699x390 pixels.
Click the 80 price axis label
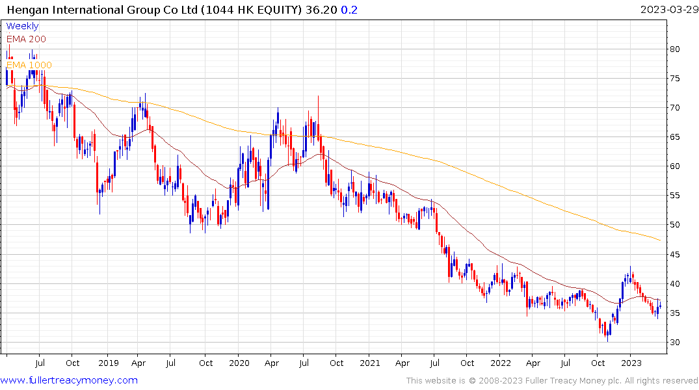(674, 49)
